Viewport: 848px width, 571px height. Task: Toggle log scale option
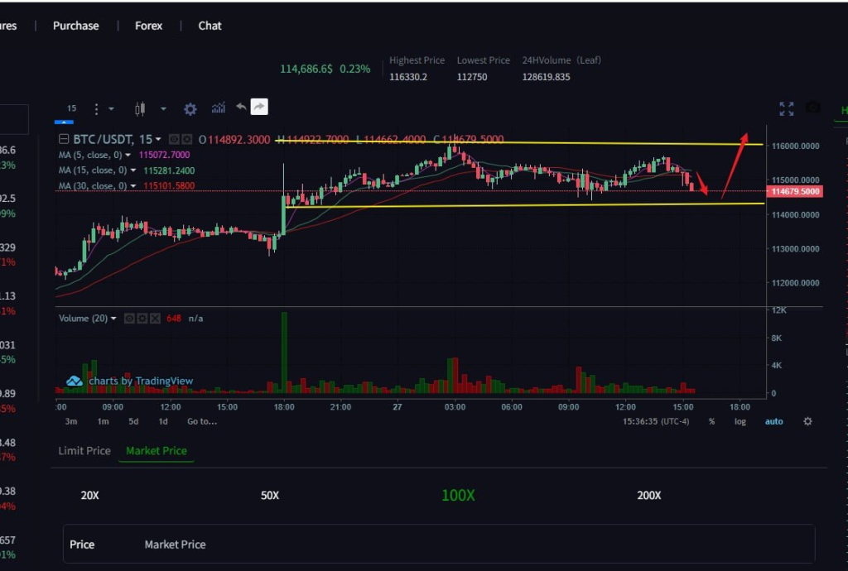coord(740,421)
